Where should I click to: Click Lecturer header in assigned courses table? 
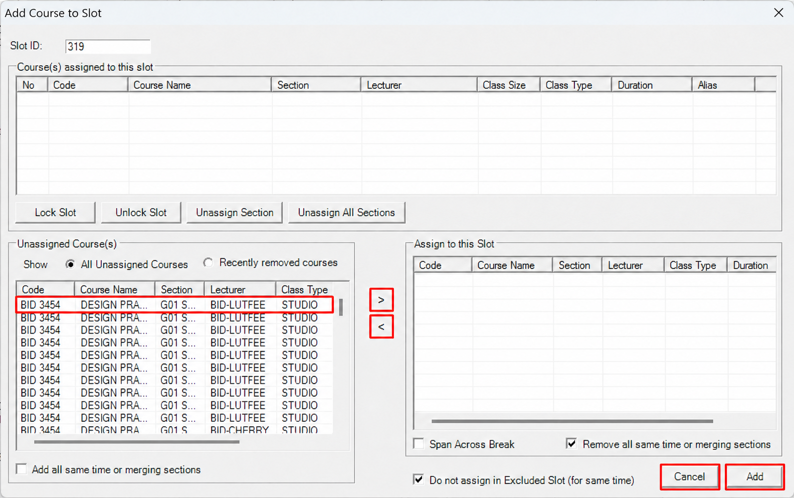(x=419, y=85)
